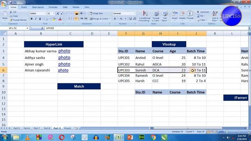
Task: Select the Sheet1 sheet tab
Action: [67, 128]
